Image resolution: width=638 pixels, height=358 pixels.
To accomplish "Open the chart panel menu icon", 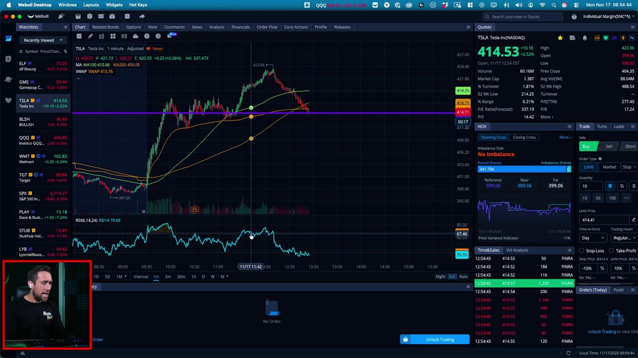I will pyautogui.click(x=468, y=27).
